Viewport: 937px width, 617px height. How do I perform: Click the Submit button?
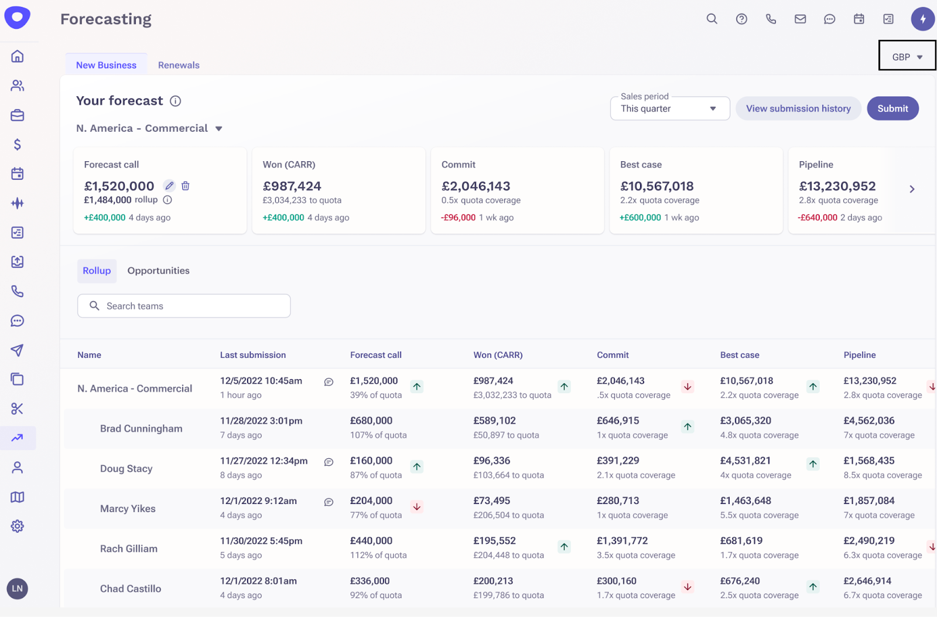point(892,108)
